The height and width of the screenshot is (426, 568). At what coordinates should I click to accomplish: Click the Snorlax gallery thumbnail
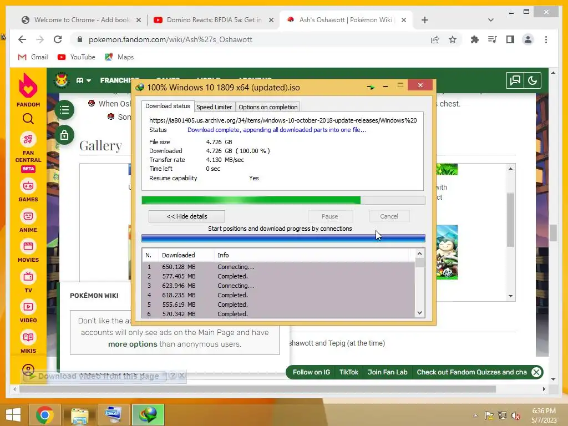[x=447, y=252]
